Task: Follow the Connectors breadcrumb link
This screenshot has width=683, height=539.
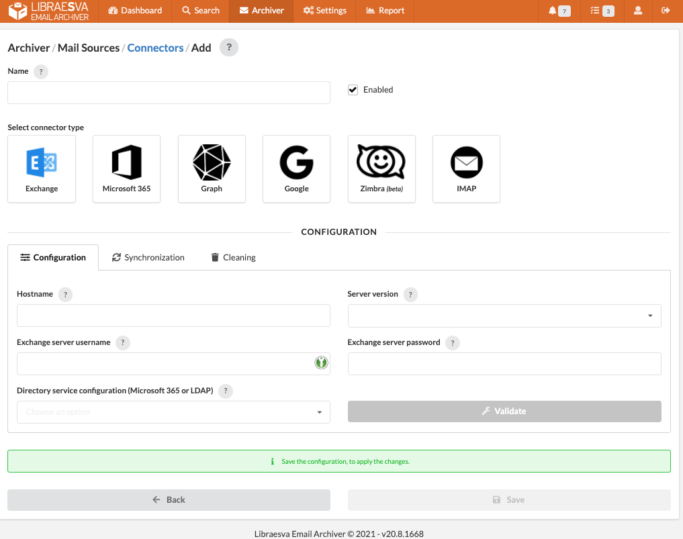Action: click(155, 48)
